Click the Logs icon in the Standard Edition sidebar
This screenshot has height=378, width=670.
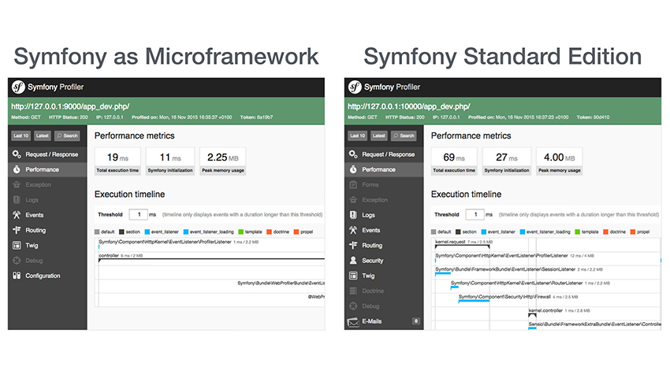click(x=353, y=215)
